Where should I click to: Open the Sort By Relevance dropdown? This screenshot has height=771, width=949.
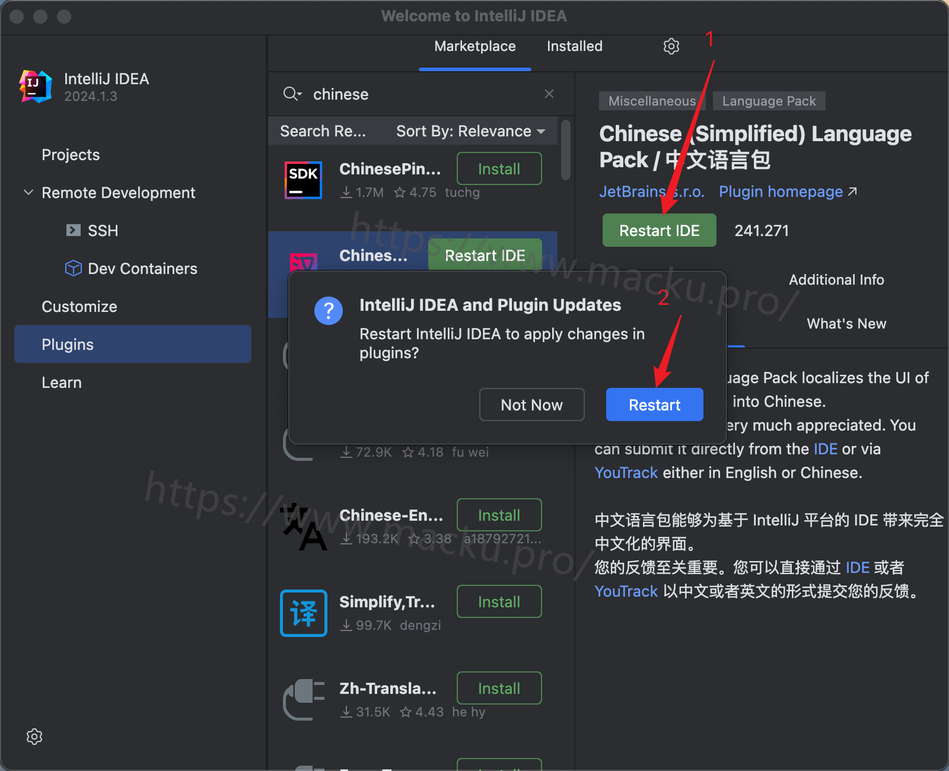point(470,131)
